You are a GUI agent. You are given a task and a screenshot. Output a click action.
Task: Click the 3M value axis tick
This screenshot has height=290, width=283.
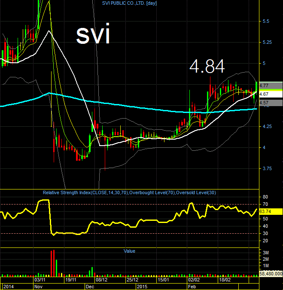266,253
